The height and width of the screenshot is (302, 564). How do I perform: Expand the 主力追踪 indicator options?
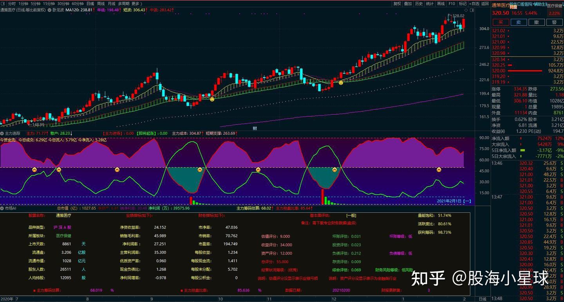pos(2,133)
